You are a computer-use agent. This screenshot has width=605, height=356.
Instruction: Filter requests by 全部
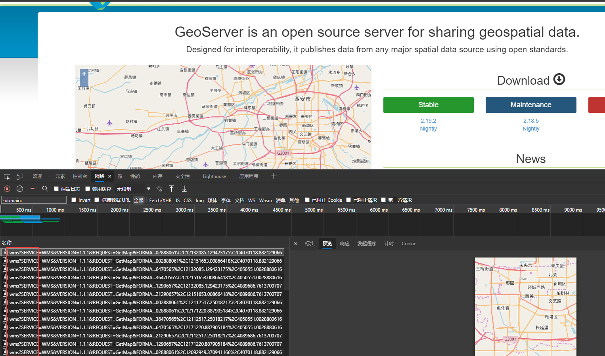coord(139,200)
